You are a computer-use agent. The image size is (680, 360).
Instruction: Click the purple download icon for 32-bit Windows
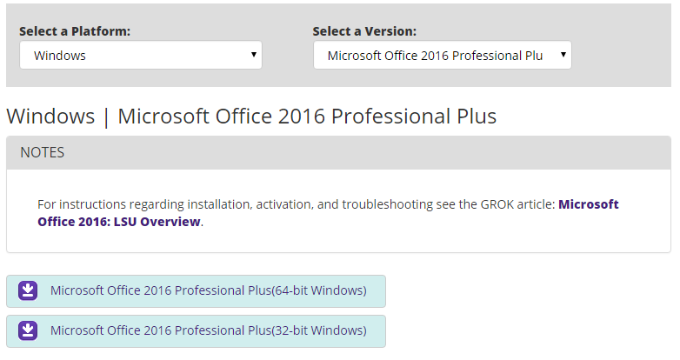coord(28,330)
